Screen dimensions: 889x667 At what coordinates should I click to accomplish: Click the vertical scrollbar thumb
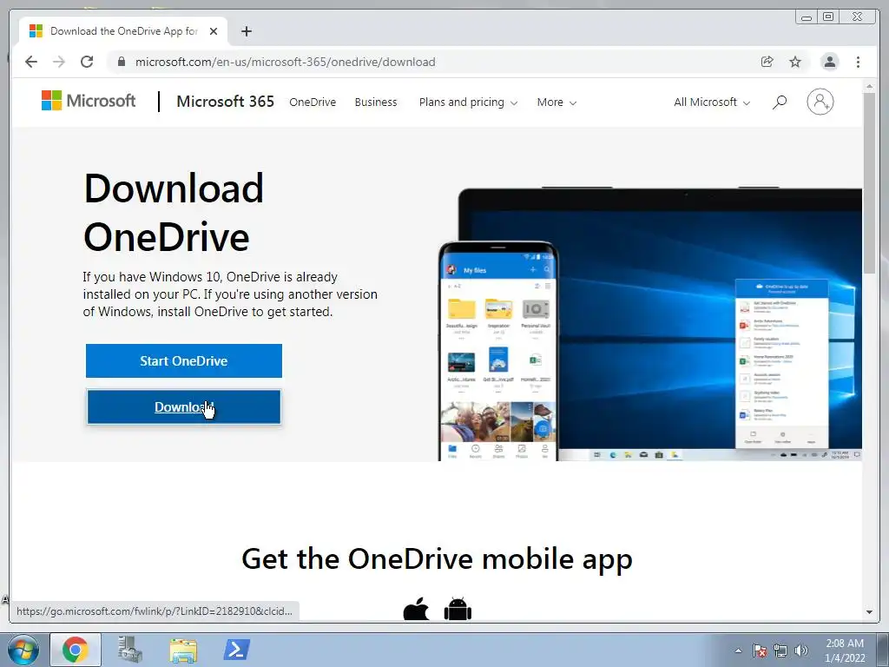[869, 182]
